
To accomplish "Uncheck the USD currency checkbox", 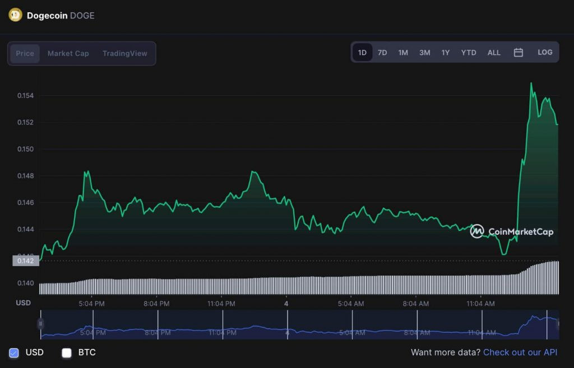I will (x=14, y=353).
